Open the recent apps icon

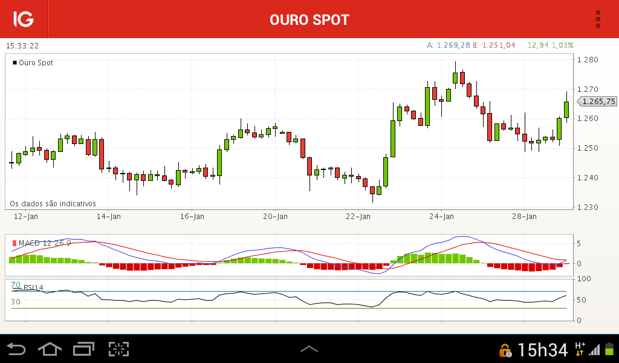pos(83,349)
